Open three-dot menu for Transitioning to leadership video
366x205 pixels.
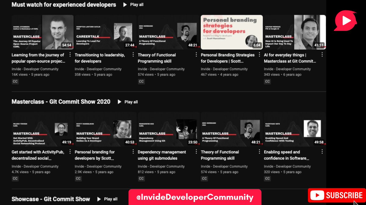pyautogui.click(x=133, y=55)
